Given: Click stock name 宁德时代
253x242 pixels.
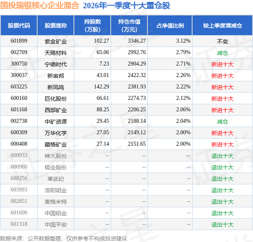Looking at the screenshot, I should click(x=56, y=64).
